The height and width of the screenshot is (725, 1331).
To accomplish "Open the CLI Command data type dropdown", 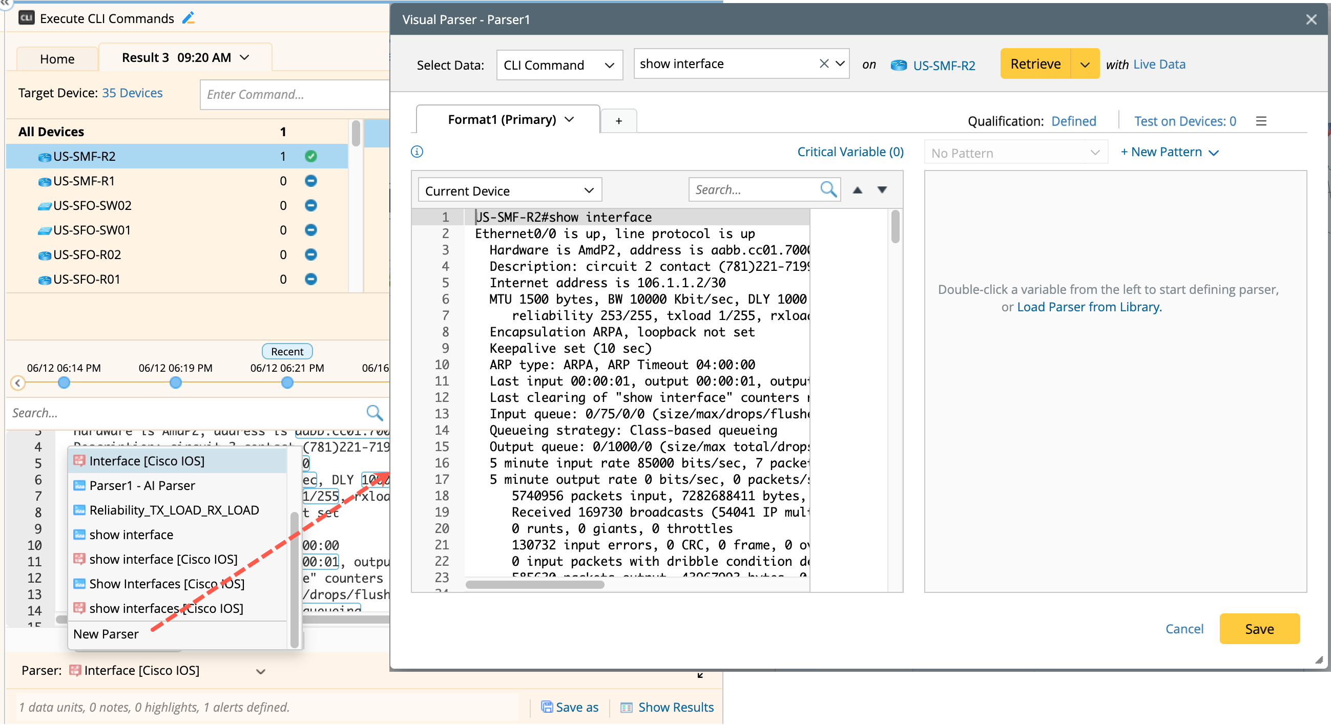I will [559, 65].
